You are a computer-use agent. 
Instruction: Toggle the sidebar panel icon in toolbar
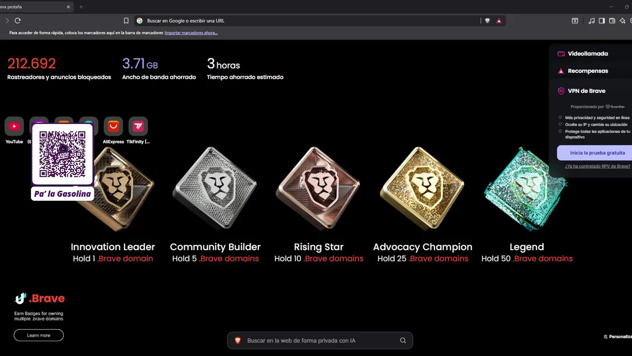point(601,21)
